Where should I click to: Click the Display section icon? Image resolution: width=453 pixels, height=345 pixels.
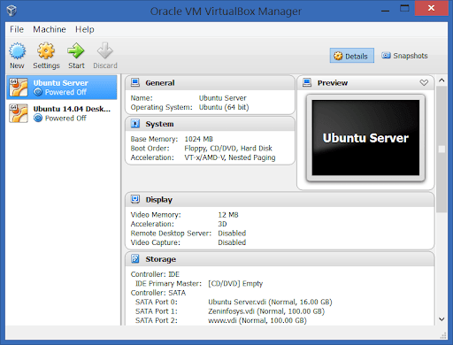(135, 199)
